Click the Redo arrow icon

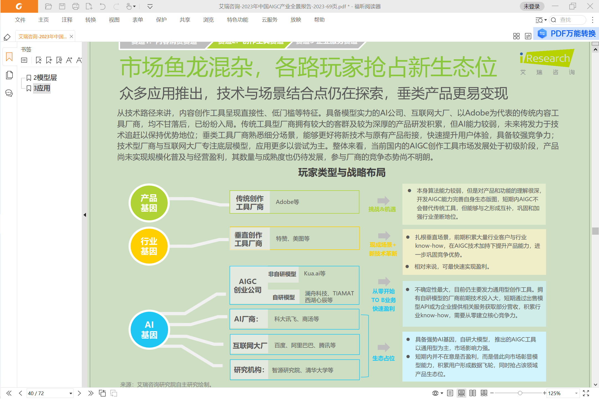(116, 6)
